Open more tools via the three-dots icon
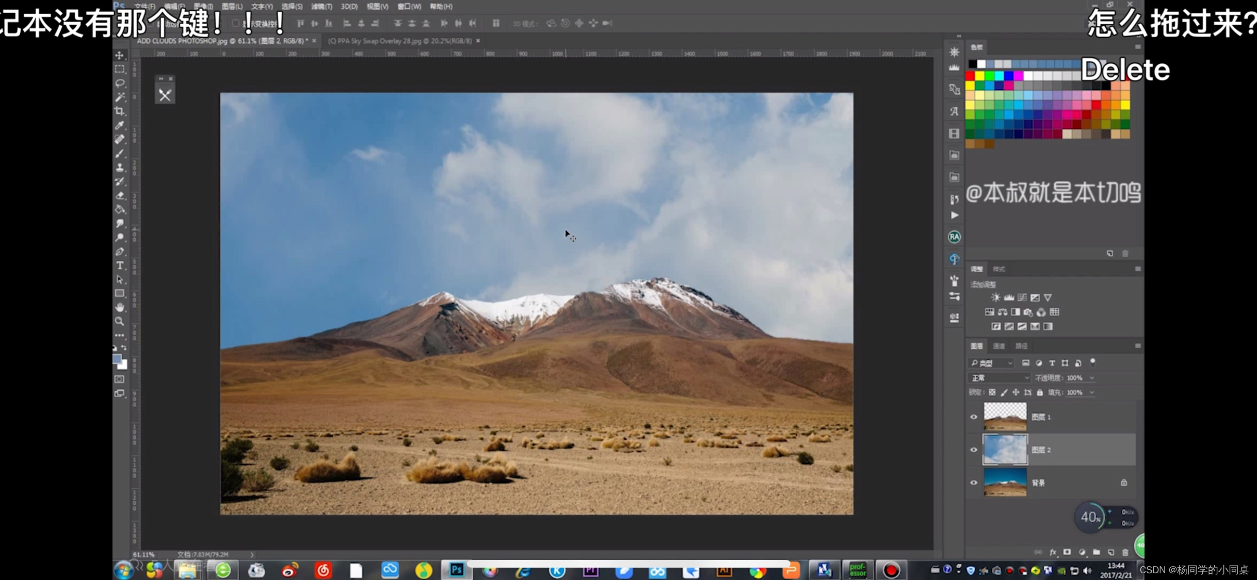 coord(120,335)
